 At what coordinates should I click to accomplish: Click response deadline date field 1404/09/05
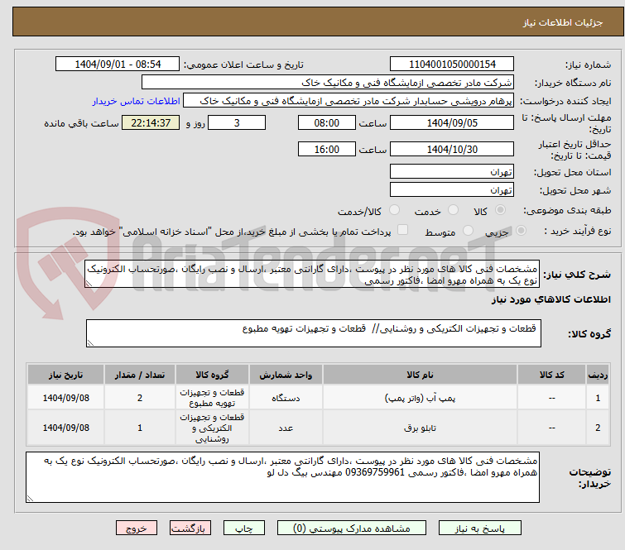(x=451, y=122)
